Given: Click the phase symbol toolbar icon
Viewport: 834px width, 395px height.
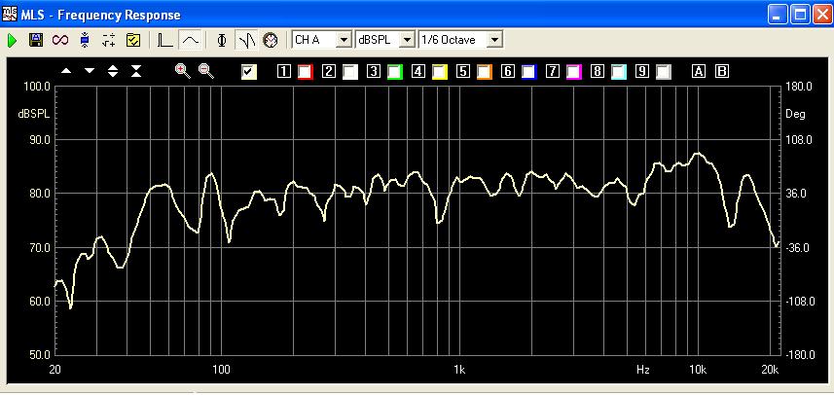Looking at the screenshot, I should (x=222, y=40).
